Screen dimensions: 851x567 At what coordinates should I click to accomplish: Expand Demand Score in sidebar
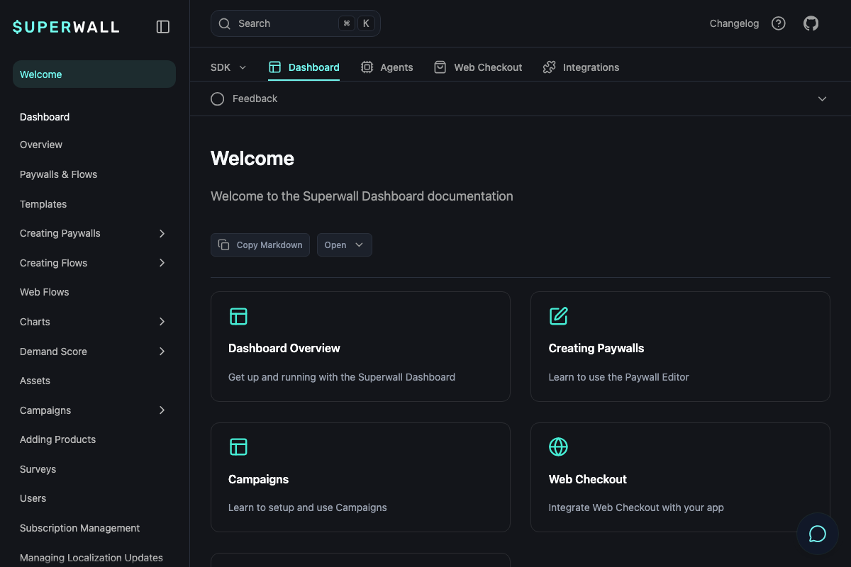[162, 352]
